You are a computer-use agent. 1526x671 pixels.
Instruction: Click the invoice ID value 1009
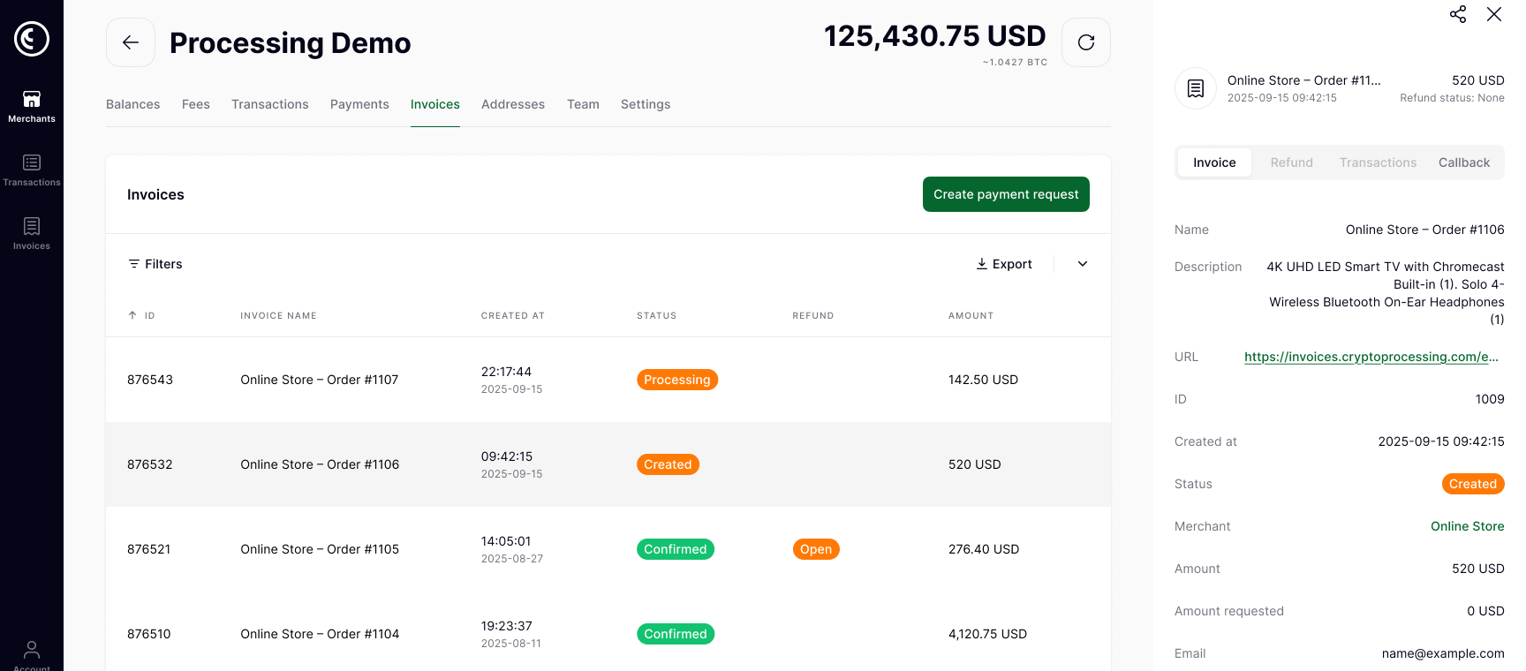point(1490,399)
